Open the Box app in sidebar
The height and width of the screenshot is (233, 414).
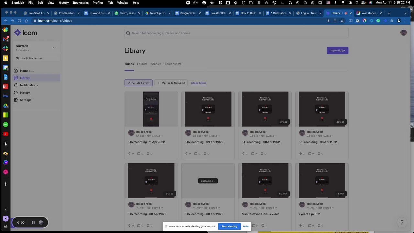click(x=5, y=96)
